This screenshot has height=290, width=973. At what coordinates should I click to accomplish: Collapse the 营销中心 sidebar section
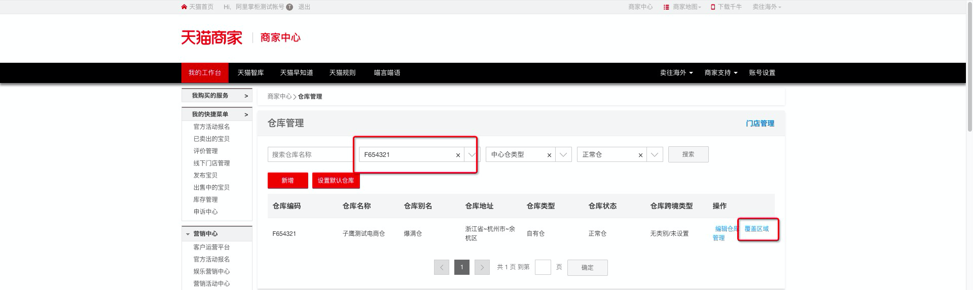[217, 234]
